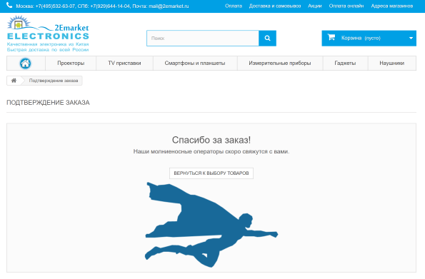This screenshot has height=279, width=425.
Task: Open the Оплата link in top bar
Action: click(x=234, y=6)
